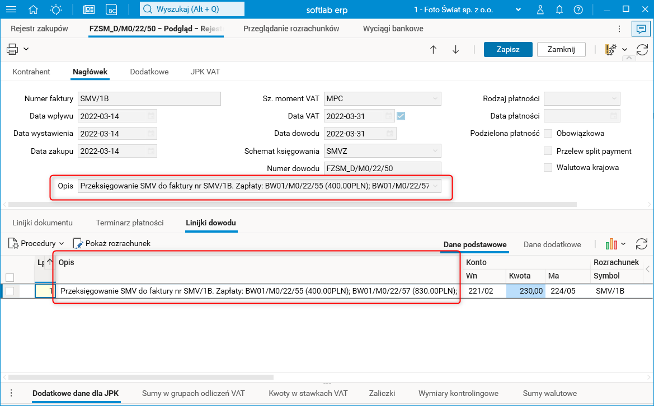Open the bar chart analysis icon
The image size is (654, 406).
tap(611, 244)
